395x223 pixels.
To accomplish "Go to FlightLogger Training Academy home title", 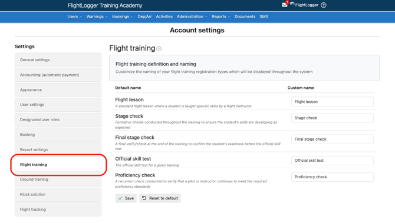I will 105,5.
